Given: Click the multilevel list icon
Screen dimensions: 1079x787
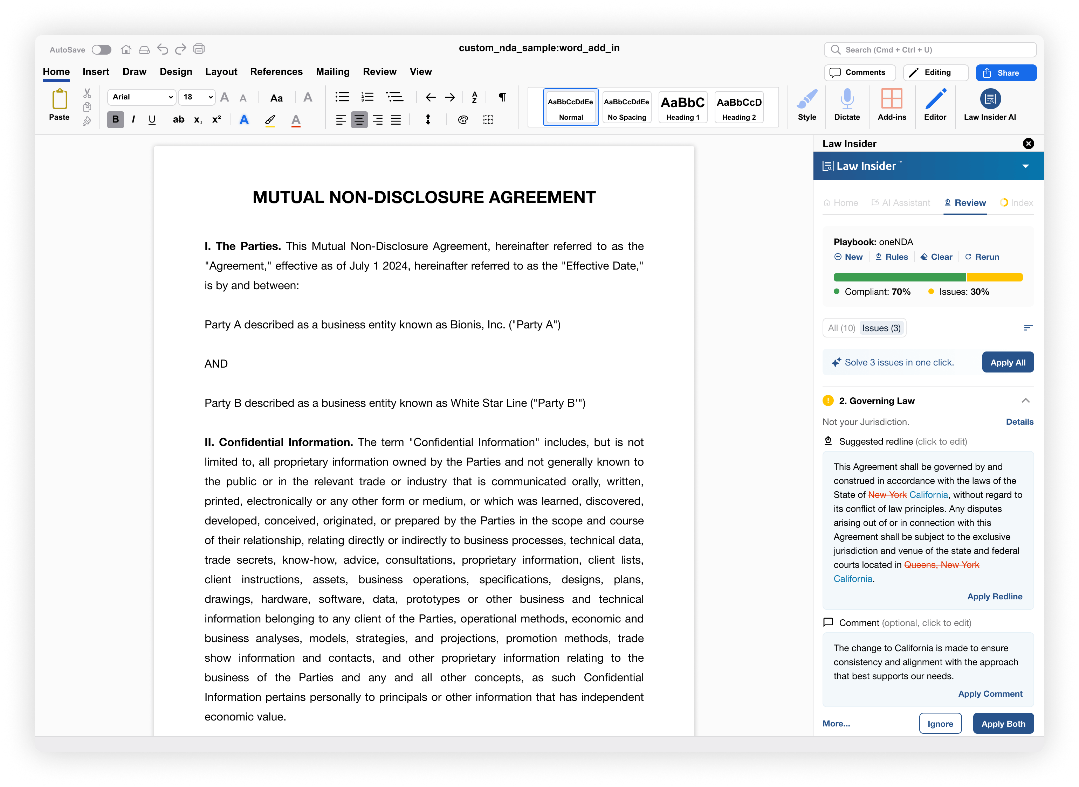Looking at the screenshot, I should [x=394, y=97].
